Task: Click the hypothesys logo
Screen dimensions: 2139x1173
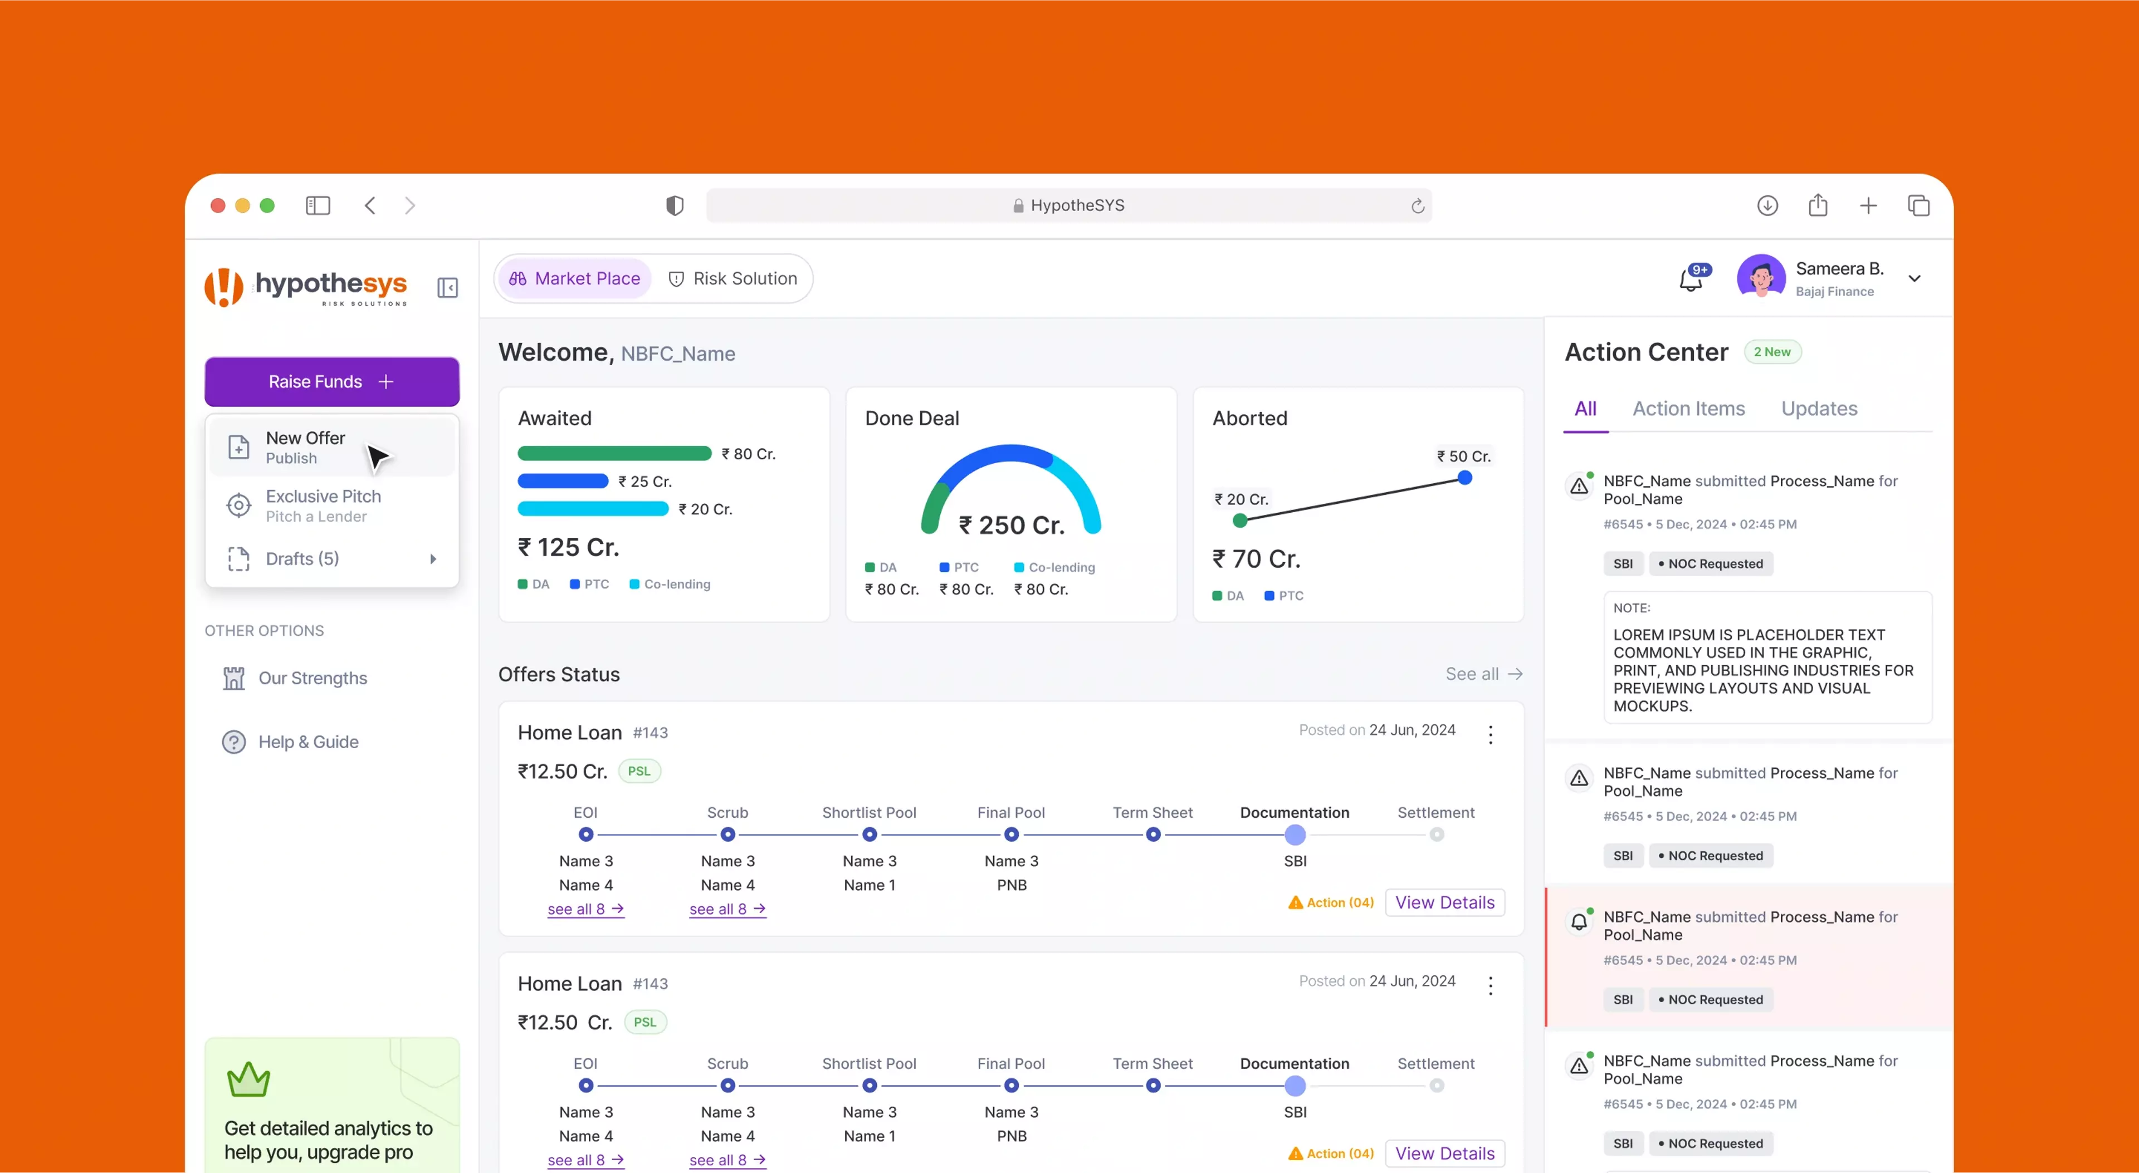Action: pyautogui.click(x=306, y=287)
